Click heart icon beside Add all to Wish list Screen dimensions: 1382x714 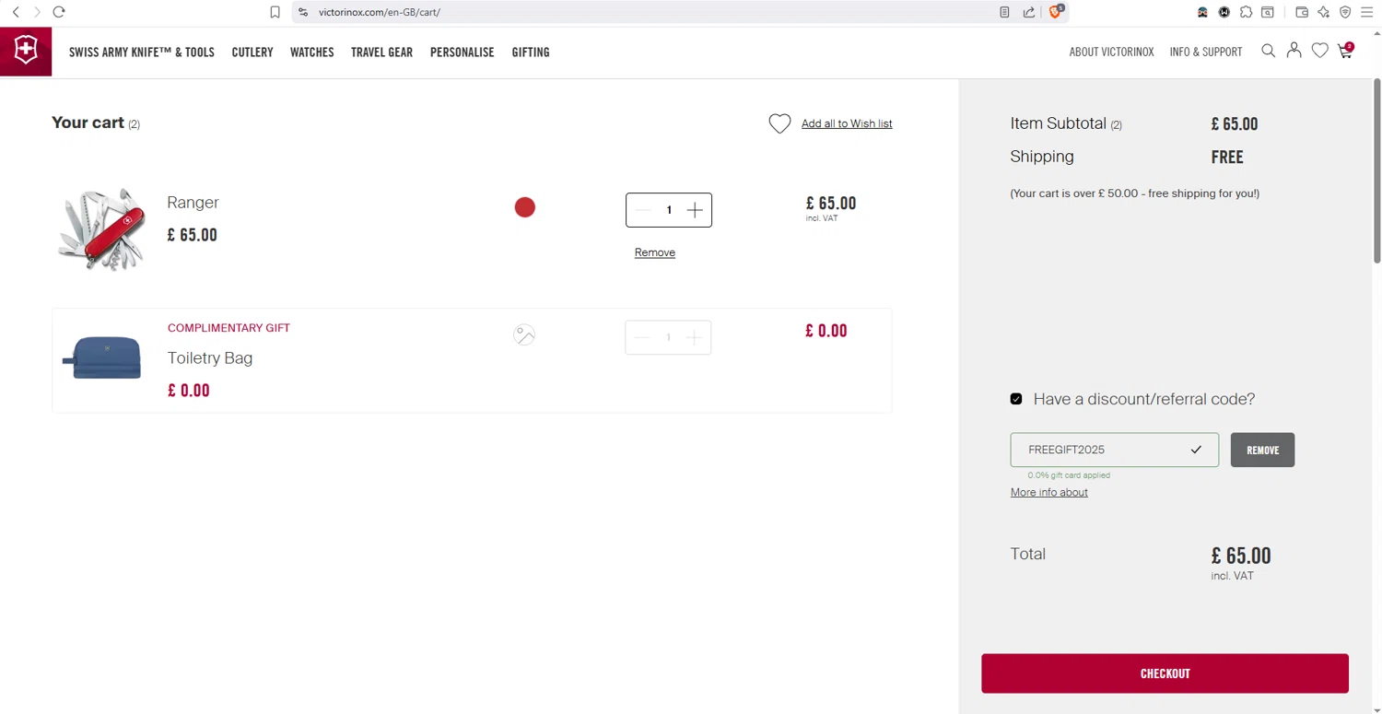(779, 123)
